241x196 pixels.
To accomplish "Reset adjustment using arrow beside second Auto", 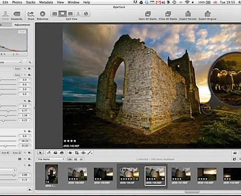I will tap(25, 75).
